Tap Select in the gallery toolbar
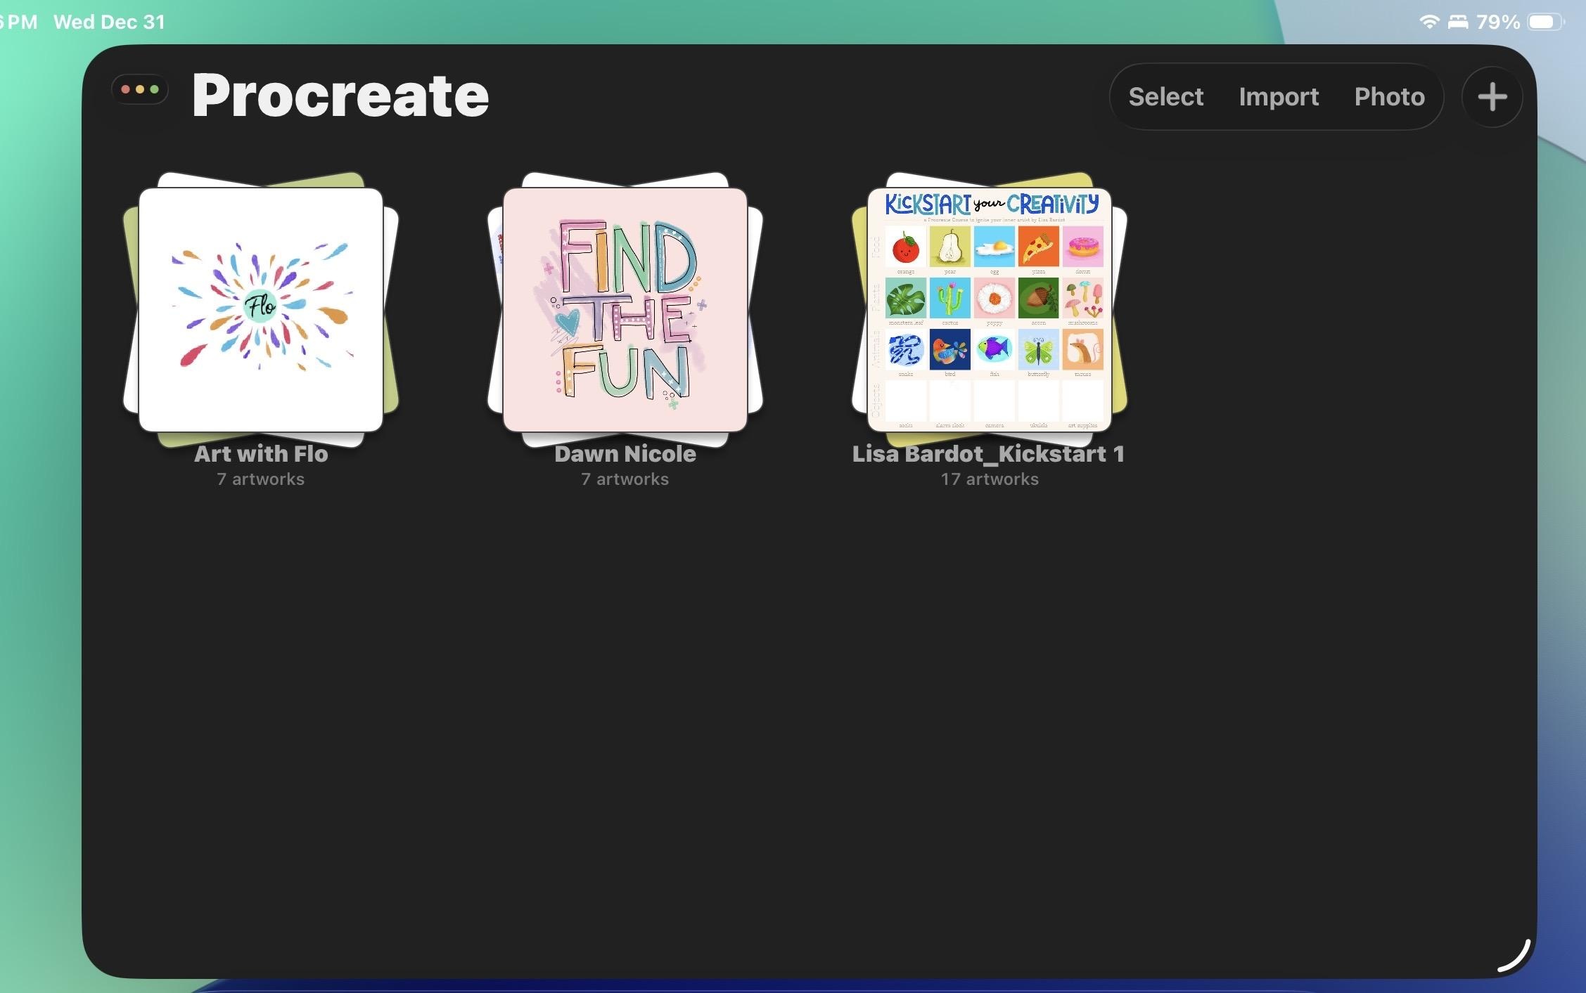1586x993 pixels. click(x=1165, y=97)
